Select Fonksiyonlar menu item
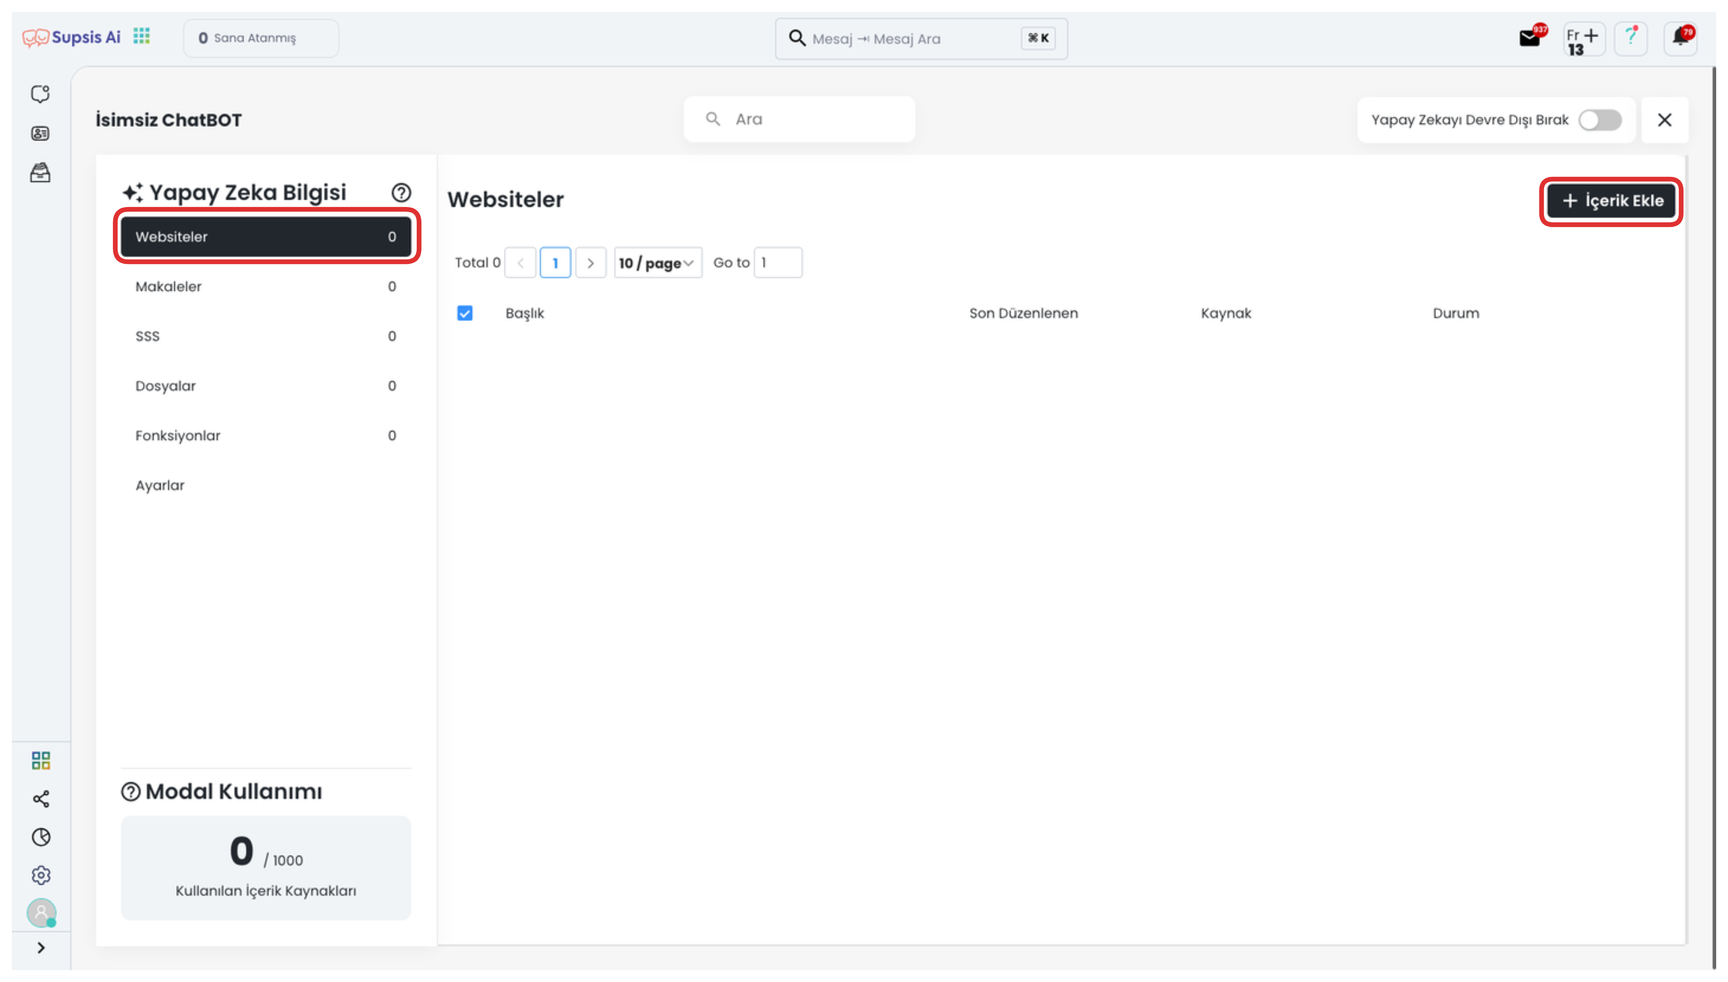Screen dimensions: 1728x982 coord(266,436)
